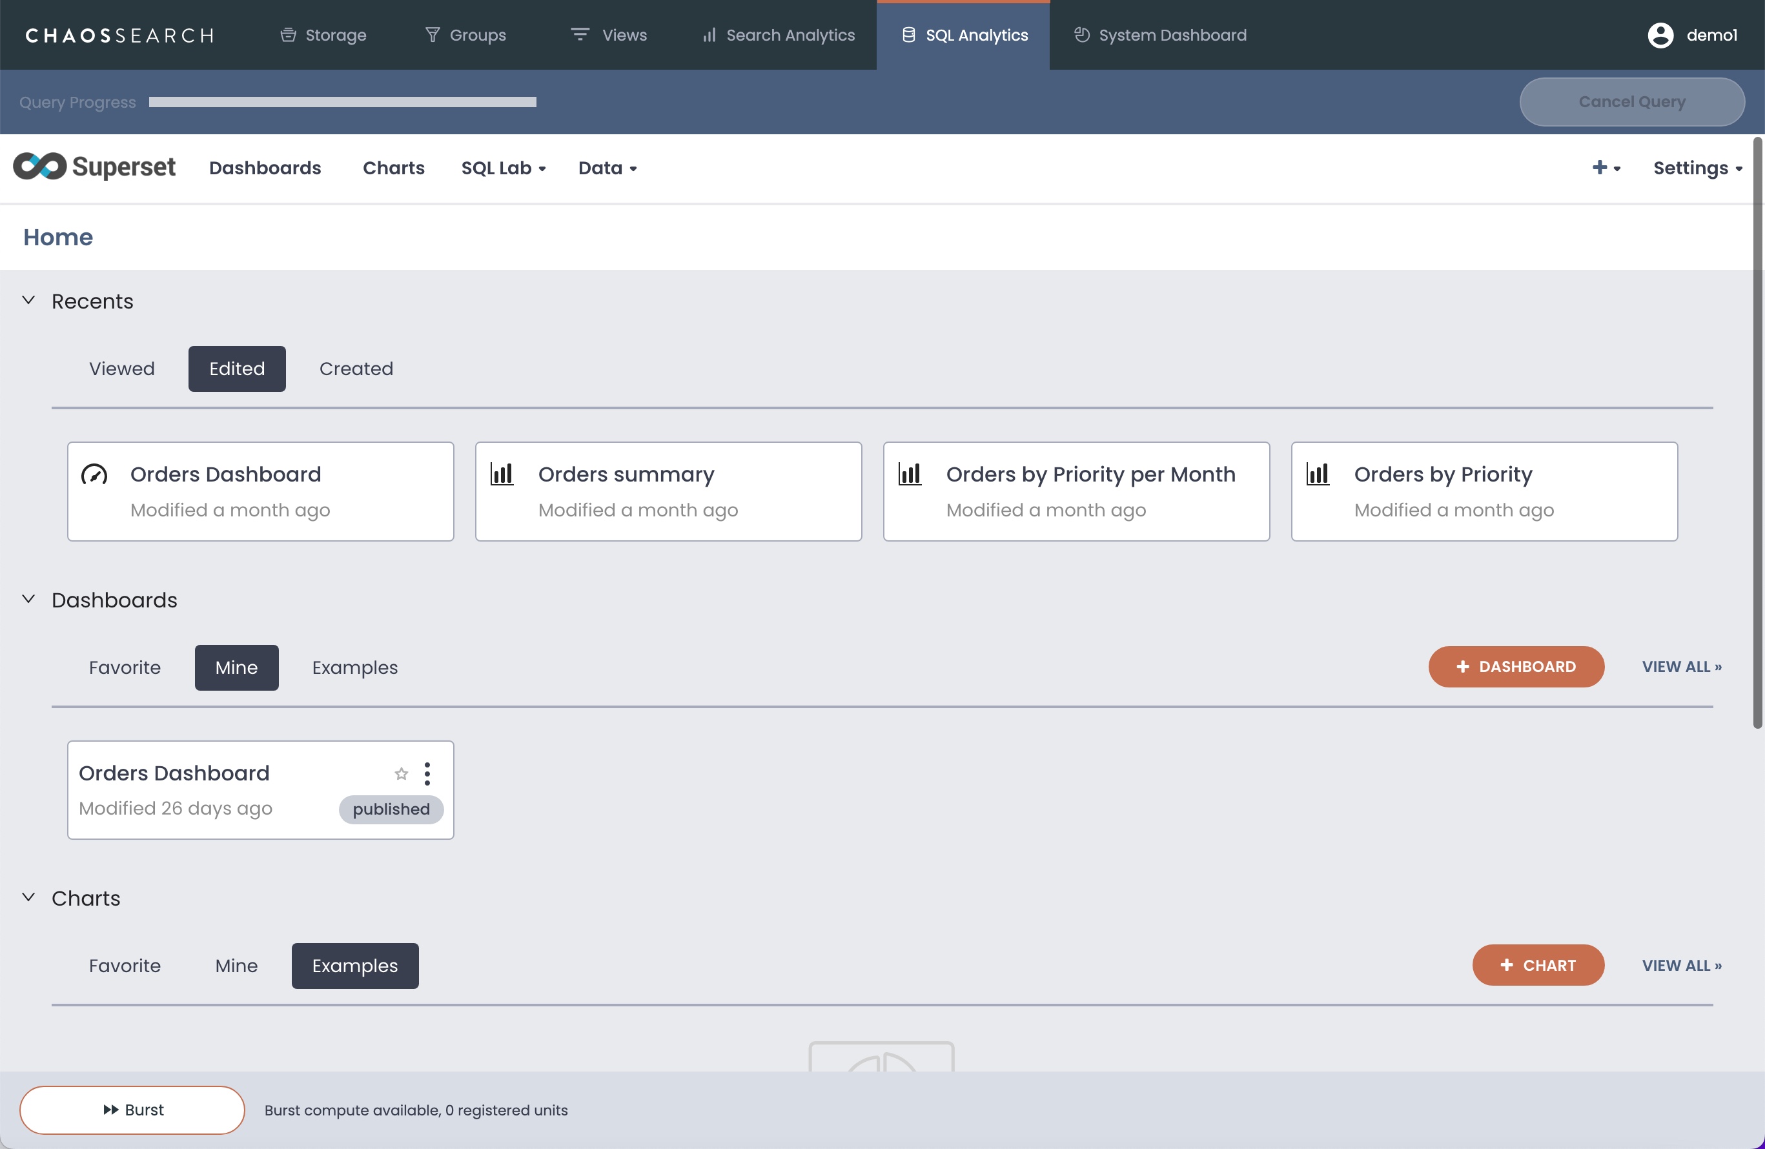This screenshot has height=1149, width=1765.
Task: Switch Recents filter to Viewed
Action: 121,369
